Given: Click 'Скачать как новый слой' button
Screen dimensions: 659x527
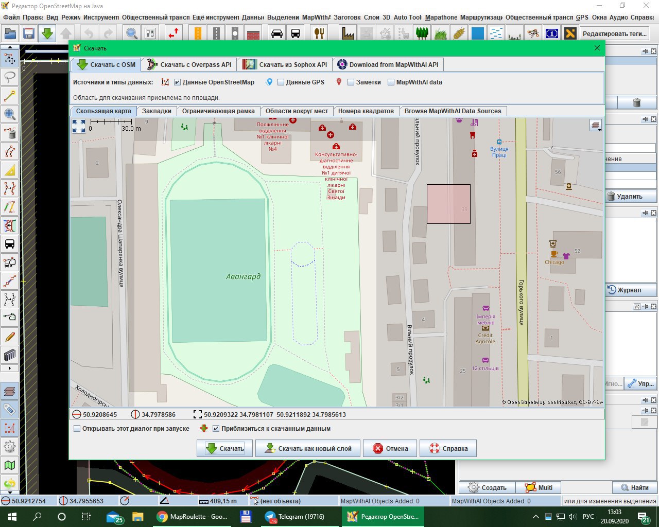Looking at the screenshot, I should coord(308,448).
